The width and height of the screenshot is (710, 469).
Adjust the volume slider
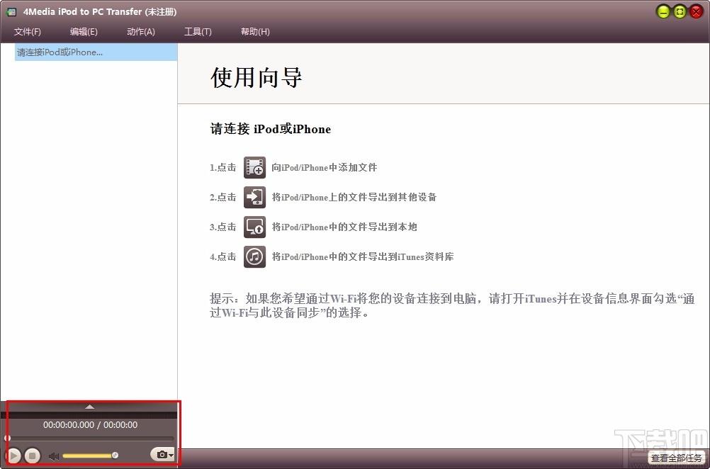click(90, 456)
